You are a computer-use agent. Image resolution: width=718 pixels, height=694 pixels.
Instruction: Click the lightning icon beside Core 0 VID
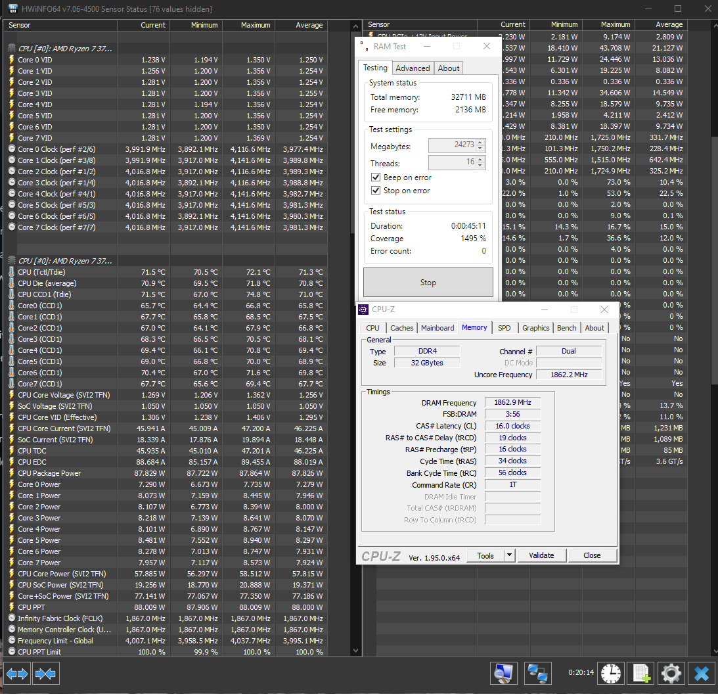click(x=12, y=60)
